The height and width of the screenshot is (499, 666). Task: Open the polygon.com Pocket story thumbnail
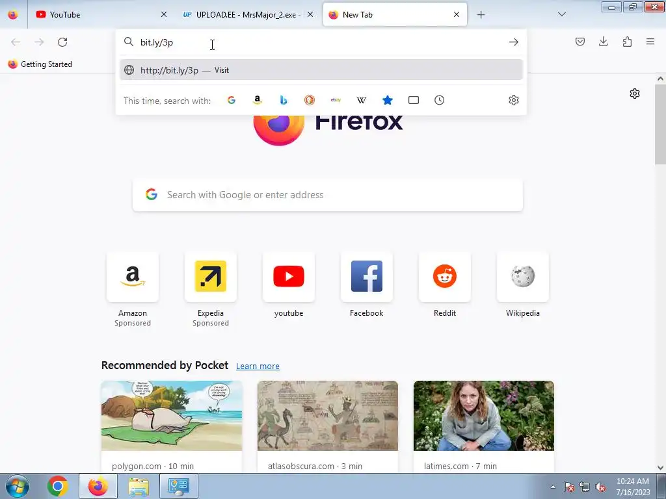172,416
